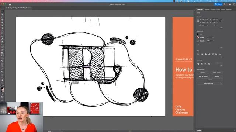236x132 pixels.
Task: Click vertical align bottom icon
Action: coord(220,54)
